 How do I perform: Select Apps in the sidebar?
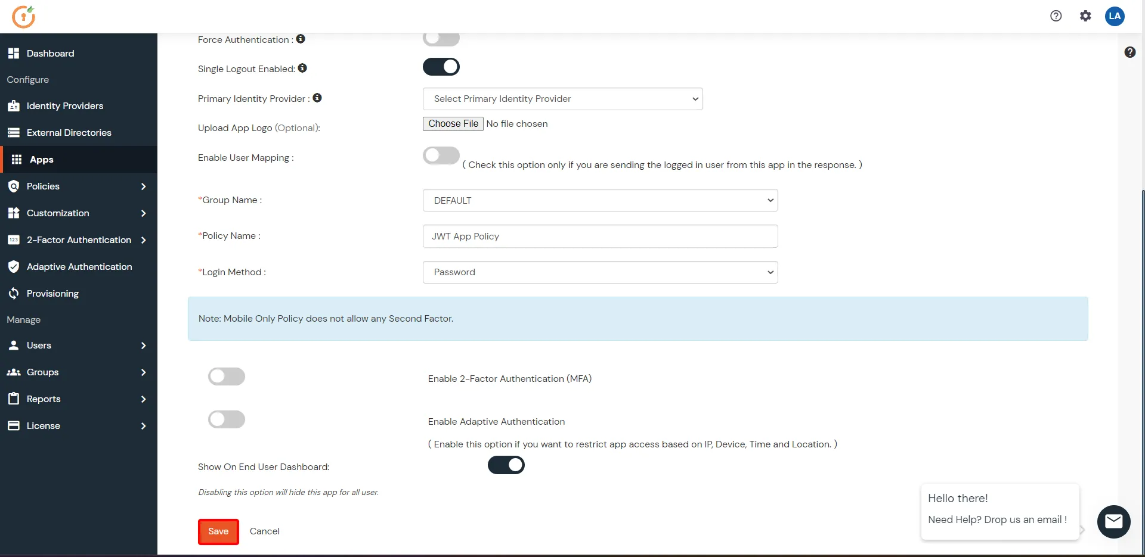click(79, 160)
